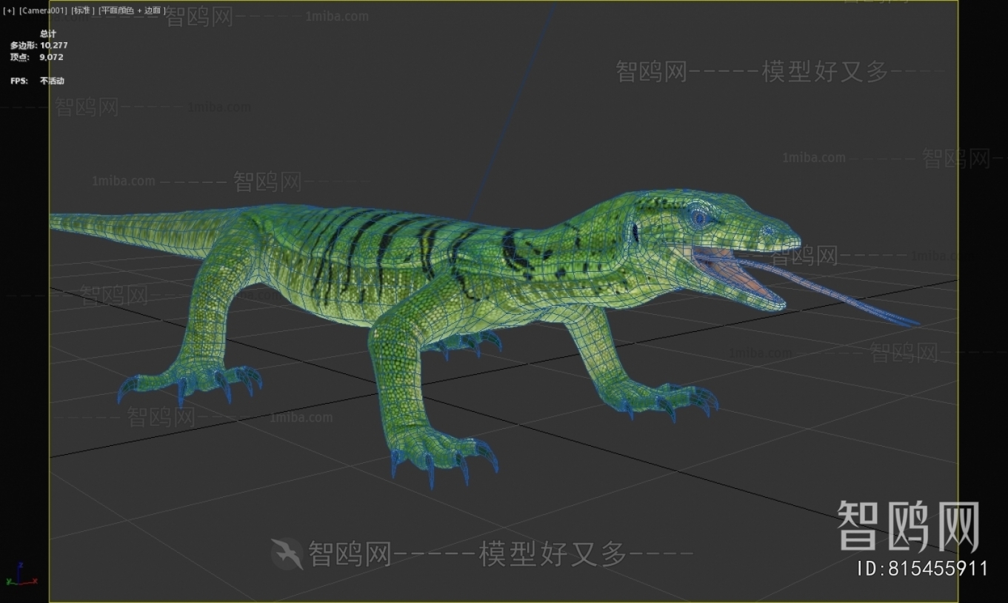1008x603 pixels.
Task: Open the Camera001 viewport view menu
Action: 43,10
